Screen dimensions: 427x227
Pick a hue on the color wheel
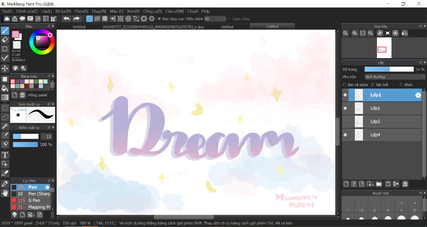tap(42, 42)
